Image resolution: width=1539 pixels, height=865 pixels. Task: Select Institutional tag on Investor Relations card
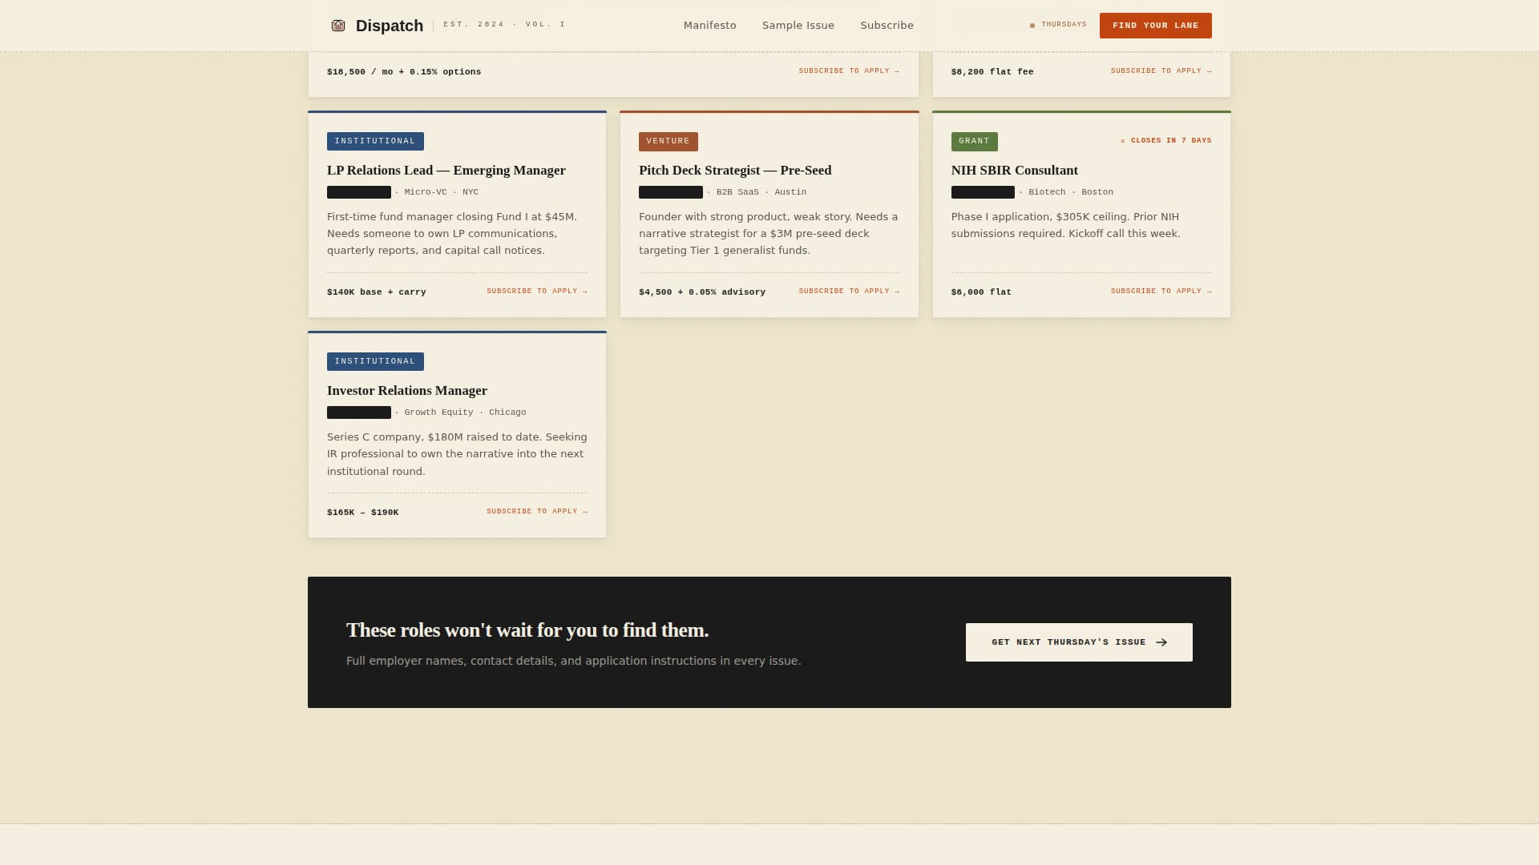pyautogui.click(x=375, y=361)
